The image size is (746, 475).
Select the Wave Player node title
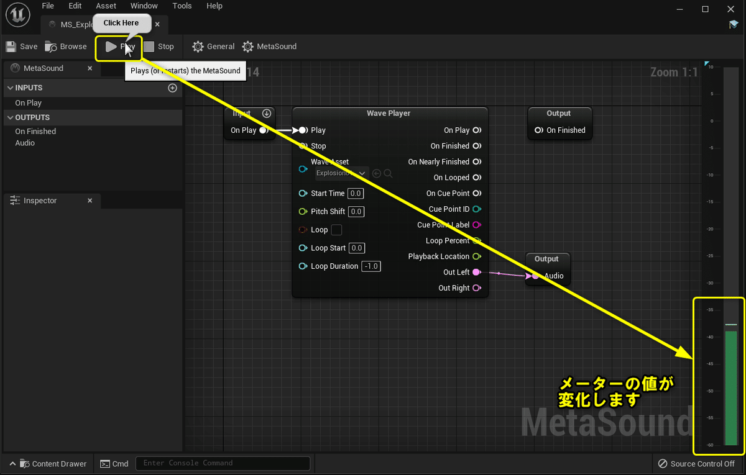(389, 114)
